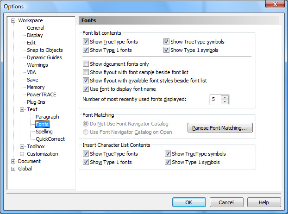Increase recently used fonts count

(225, 97)
